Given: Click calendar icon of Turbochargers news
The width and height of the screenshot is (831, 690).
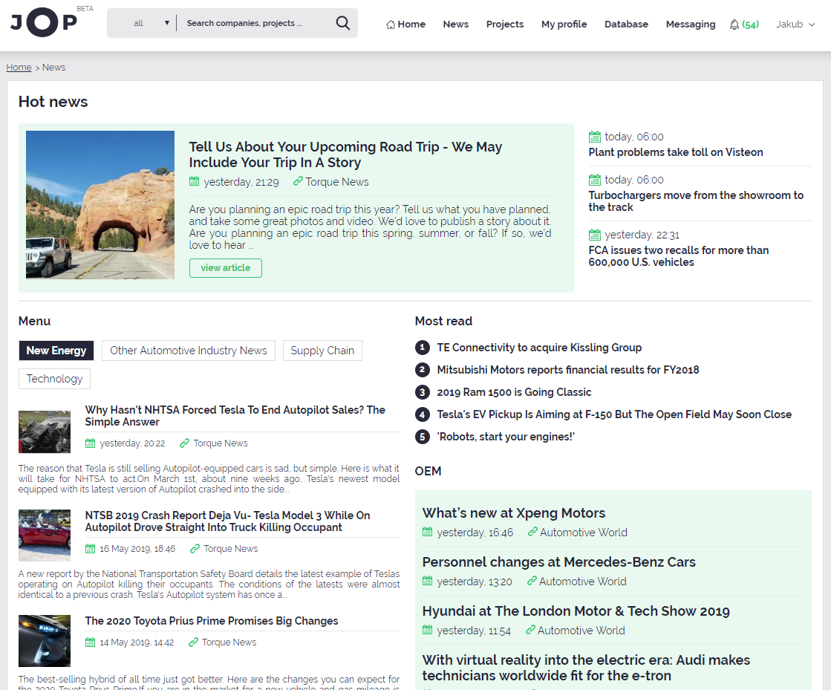Looking at the screenshot, I should (x=595, y=180).
